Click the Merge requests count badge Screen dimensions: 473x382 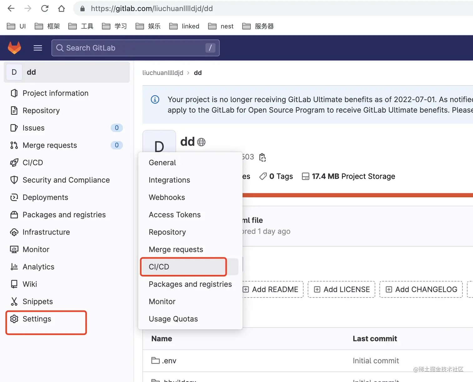117,145
